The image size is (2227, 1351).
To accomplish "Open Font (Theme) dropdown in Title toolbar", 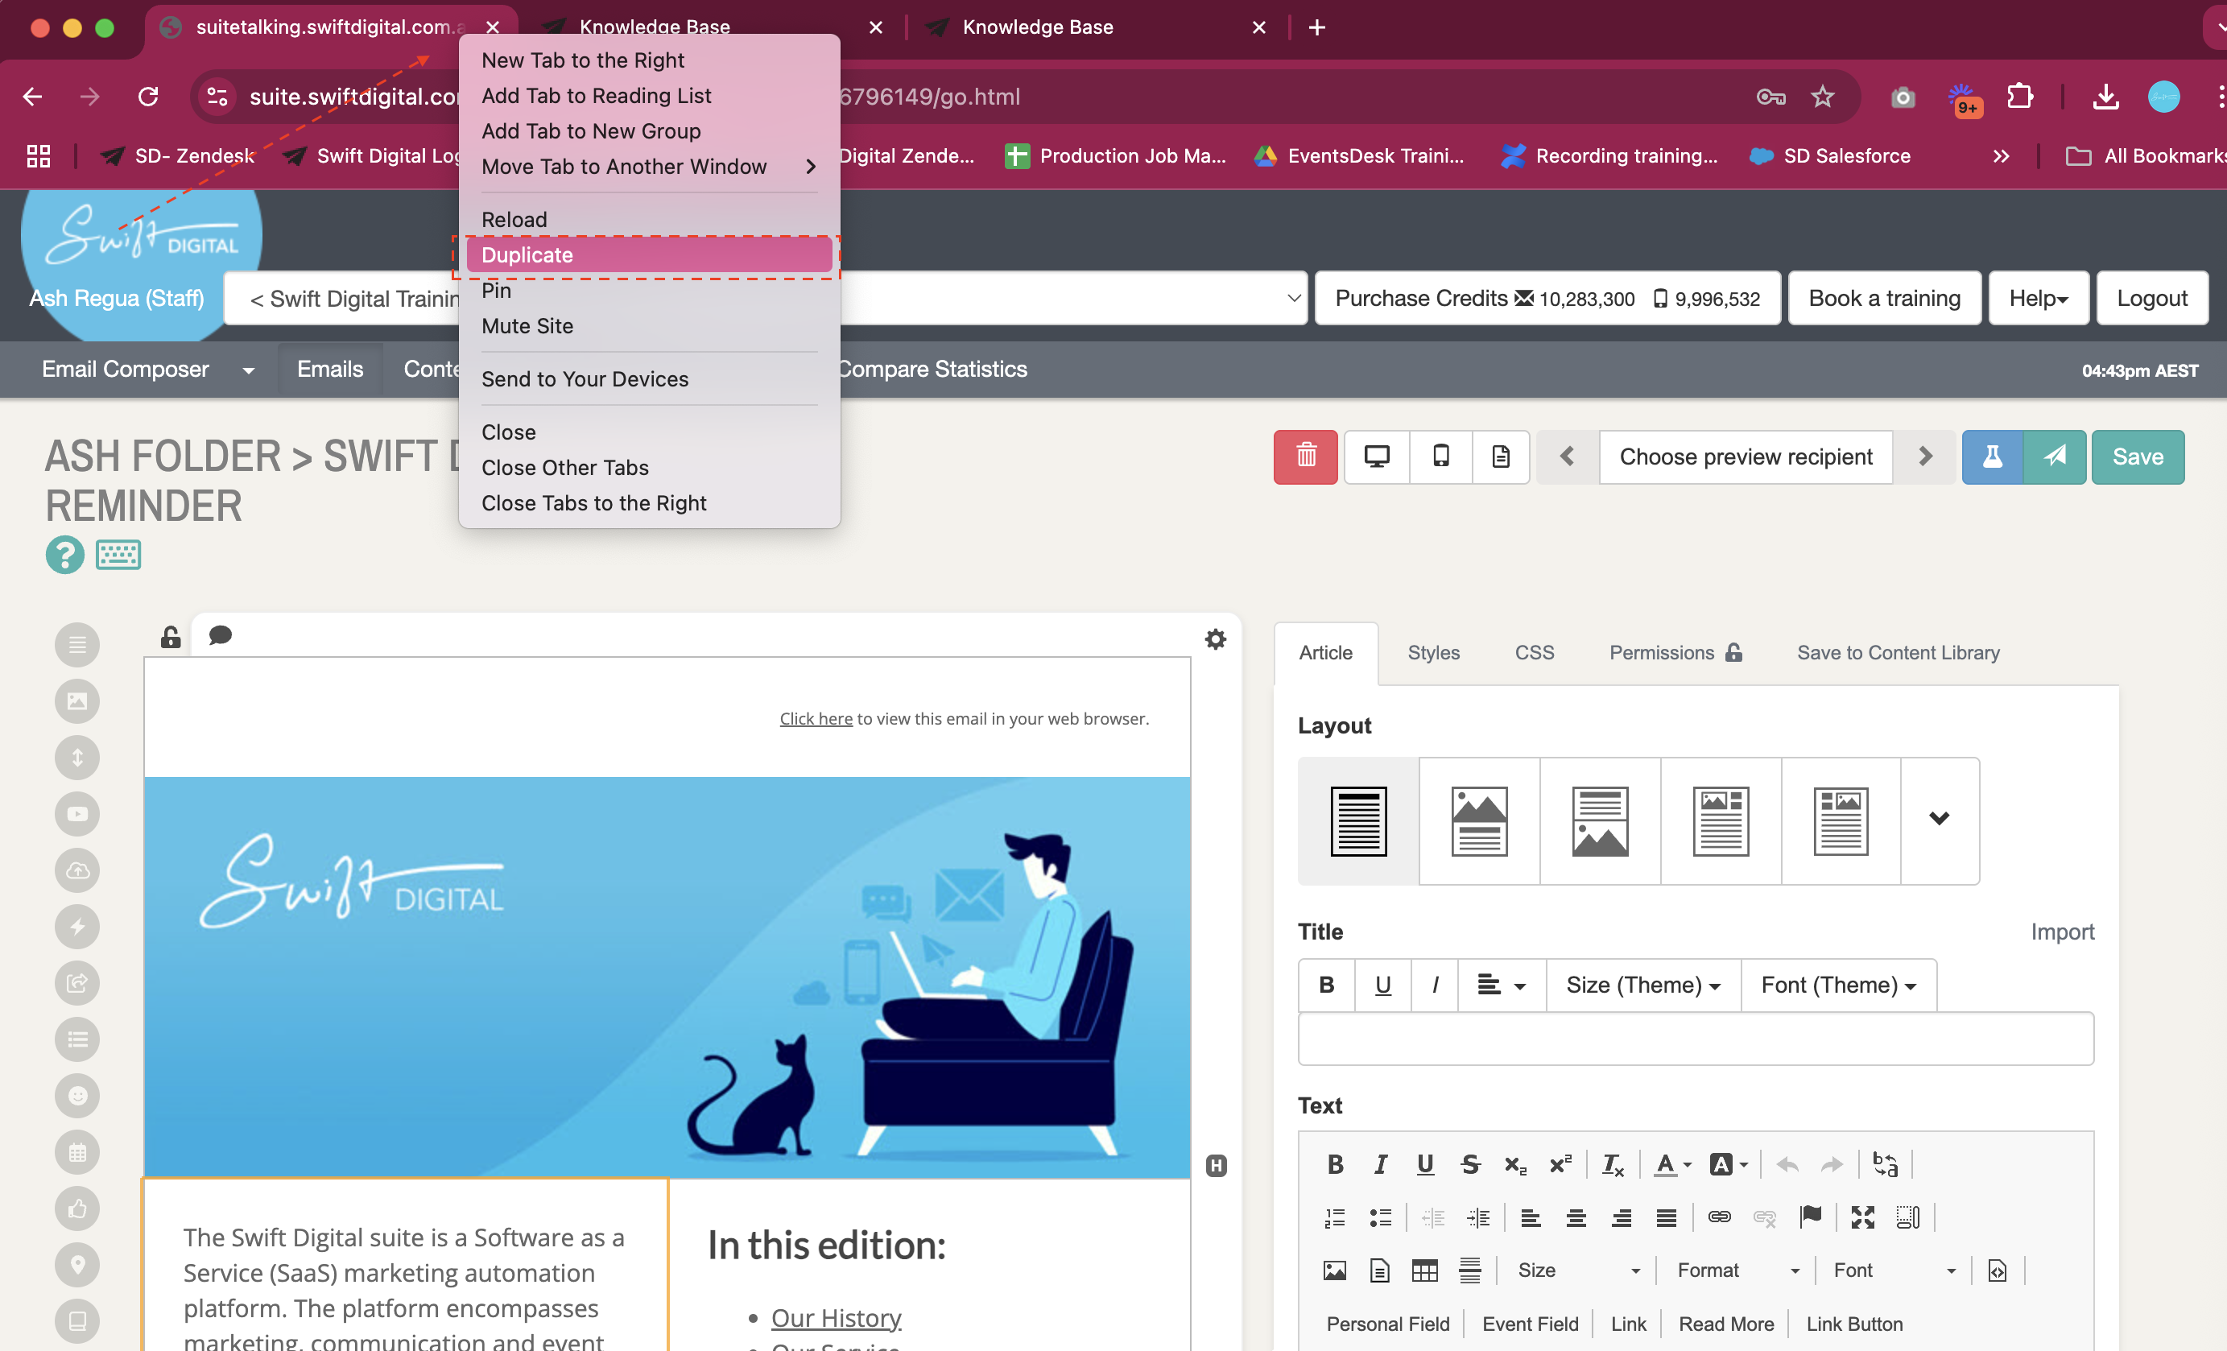I will [x=1838, y=985].
